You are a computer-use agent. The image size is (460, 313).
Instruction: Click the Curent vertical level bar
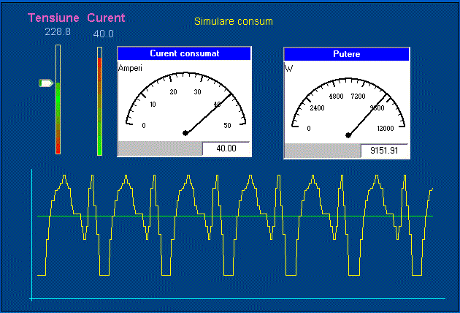point(100,101)
